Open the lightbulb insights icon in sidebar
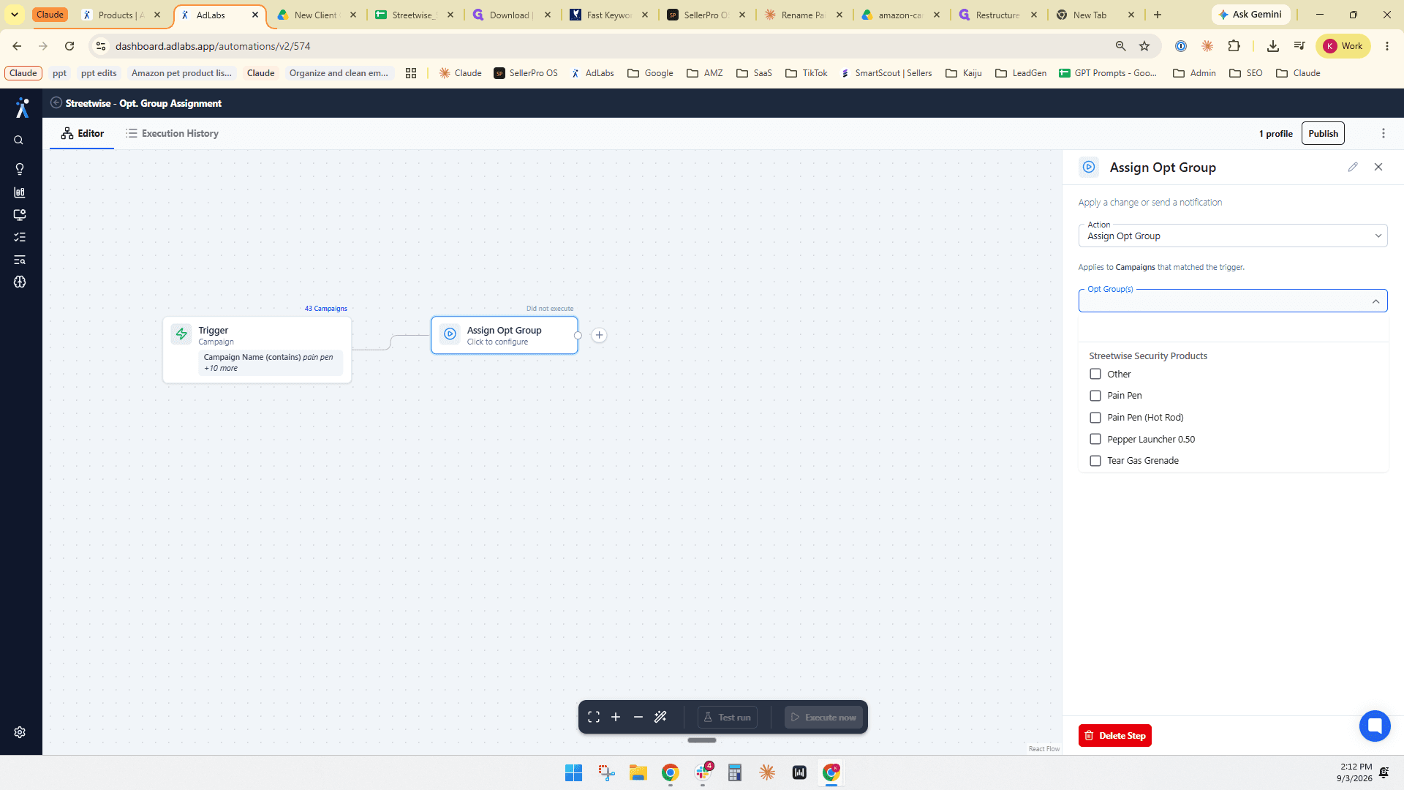Screen dimensions: 1404x790 click(20, 169)
